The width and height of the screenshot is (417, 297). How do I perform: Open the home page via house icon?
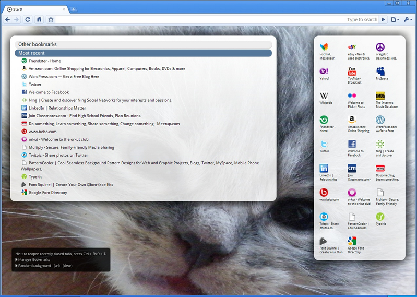[39, 19]
